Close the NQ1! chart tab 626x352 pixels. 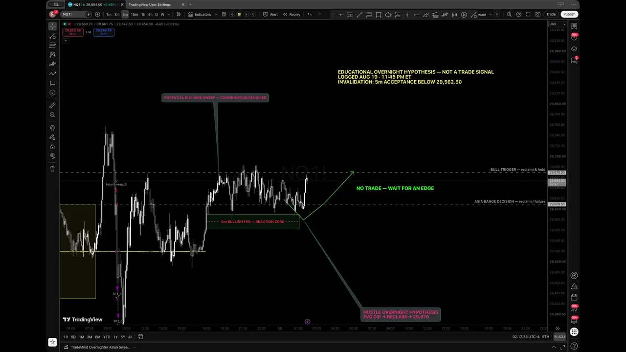(121, 4)
